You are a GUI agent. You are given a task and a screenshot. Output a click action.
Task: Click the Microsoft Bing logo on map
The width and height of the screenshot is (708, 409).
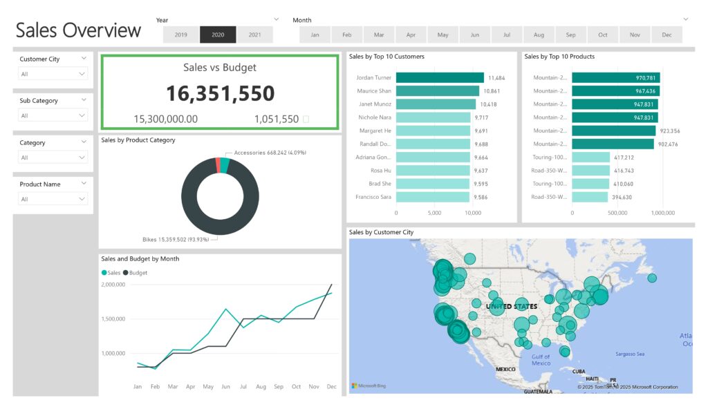[369, 386]
